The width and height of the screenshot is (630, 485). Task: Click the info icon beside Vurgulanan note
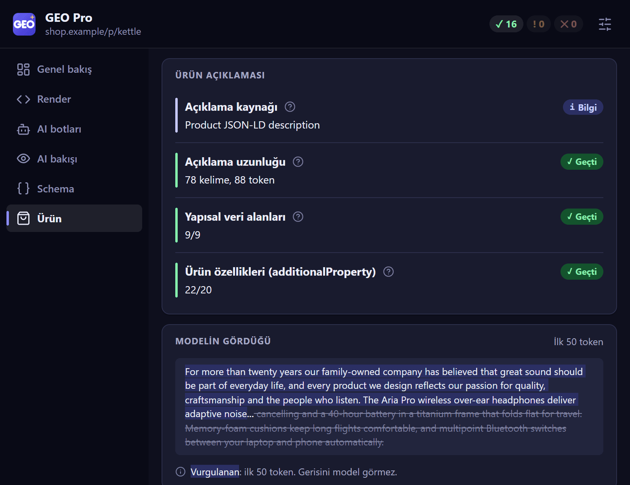[x=181, y=472]
